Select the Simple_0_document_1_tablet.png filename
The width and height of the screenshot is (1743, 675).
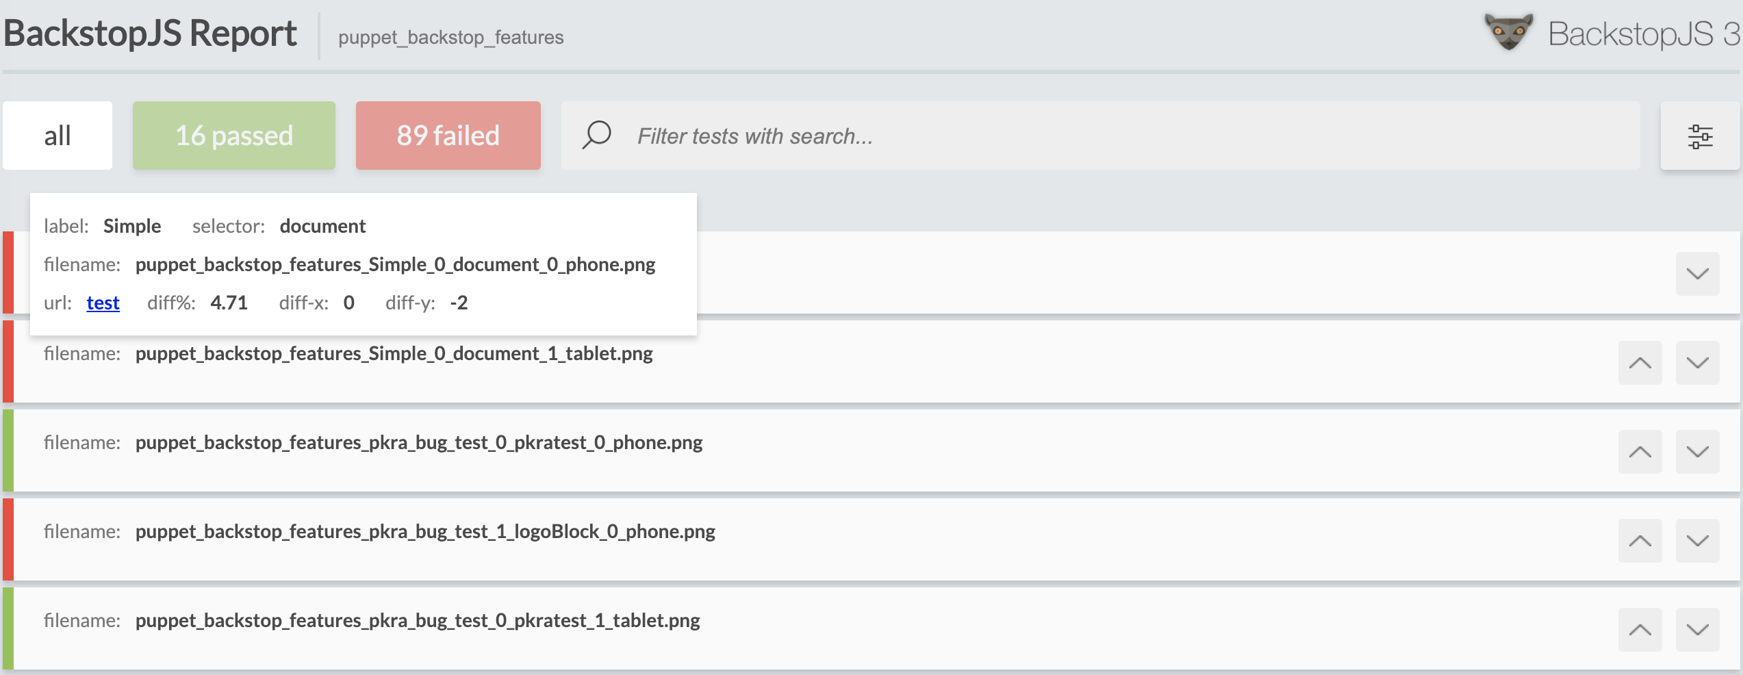click(x=394, y=353)
